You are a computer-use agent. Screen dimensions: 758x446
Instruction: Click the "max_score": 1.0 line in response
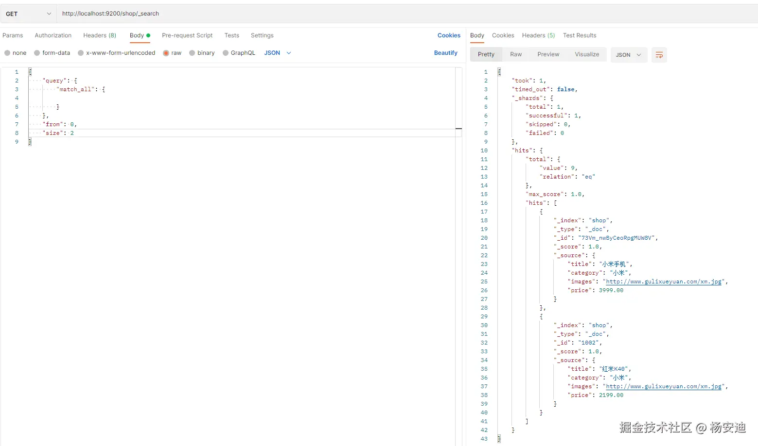(x=555, y=194)
